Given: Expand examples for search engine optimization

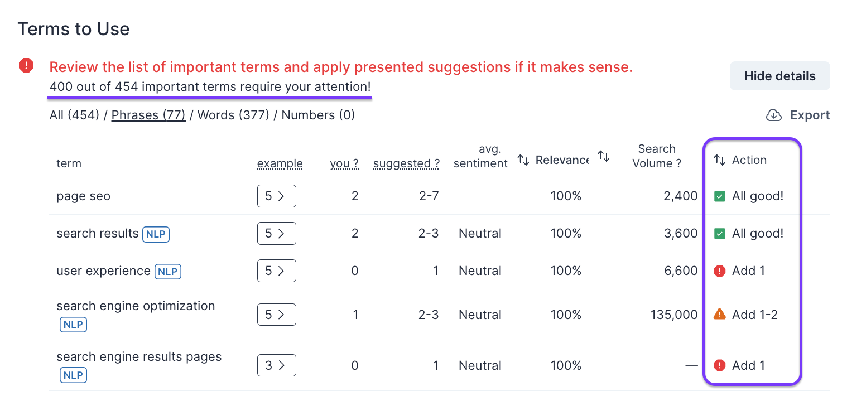Looking at the screenshot, I should coord(276,315).
